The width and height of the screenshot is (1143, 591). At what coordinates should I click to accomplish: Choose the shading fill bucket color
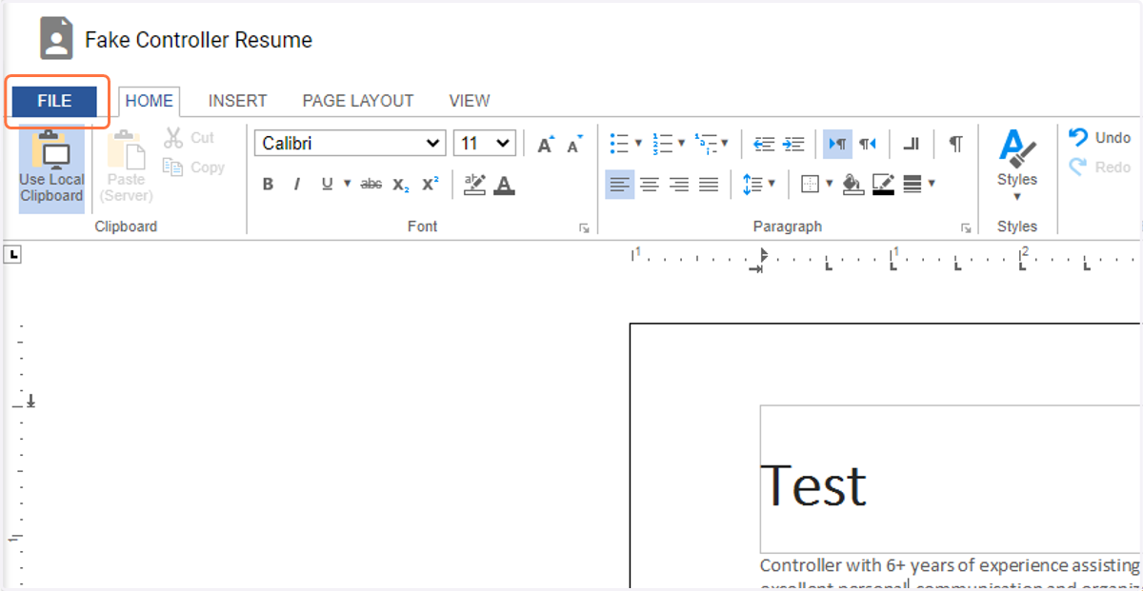853,185
